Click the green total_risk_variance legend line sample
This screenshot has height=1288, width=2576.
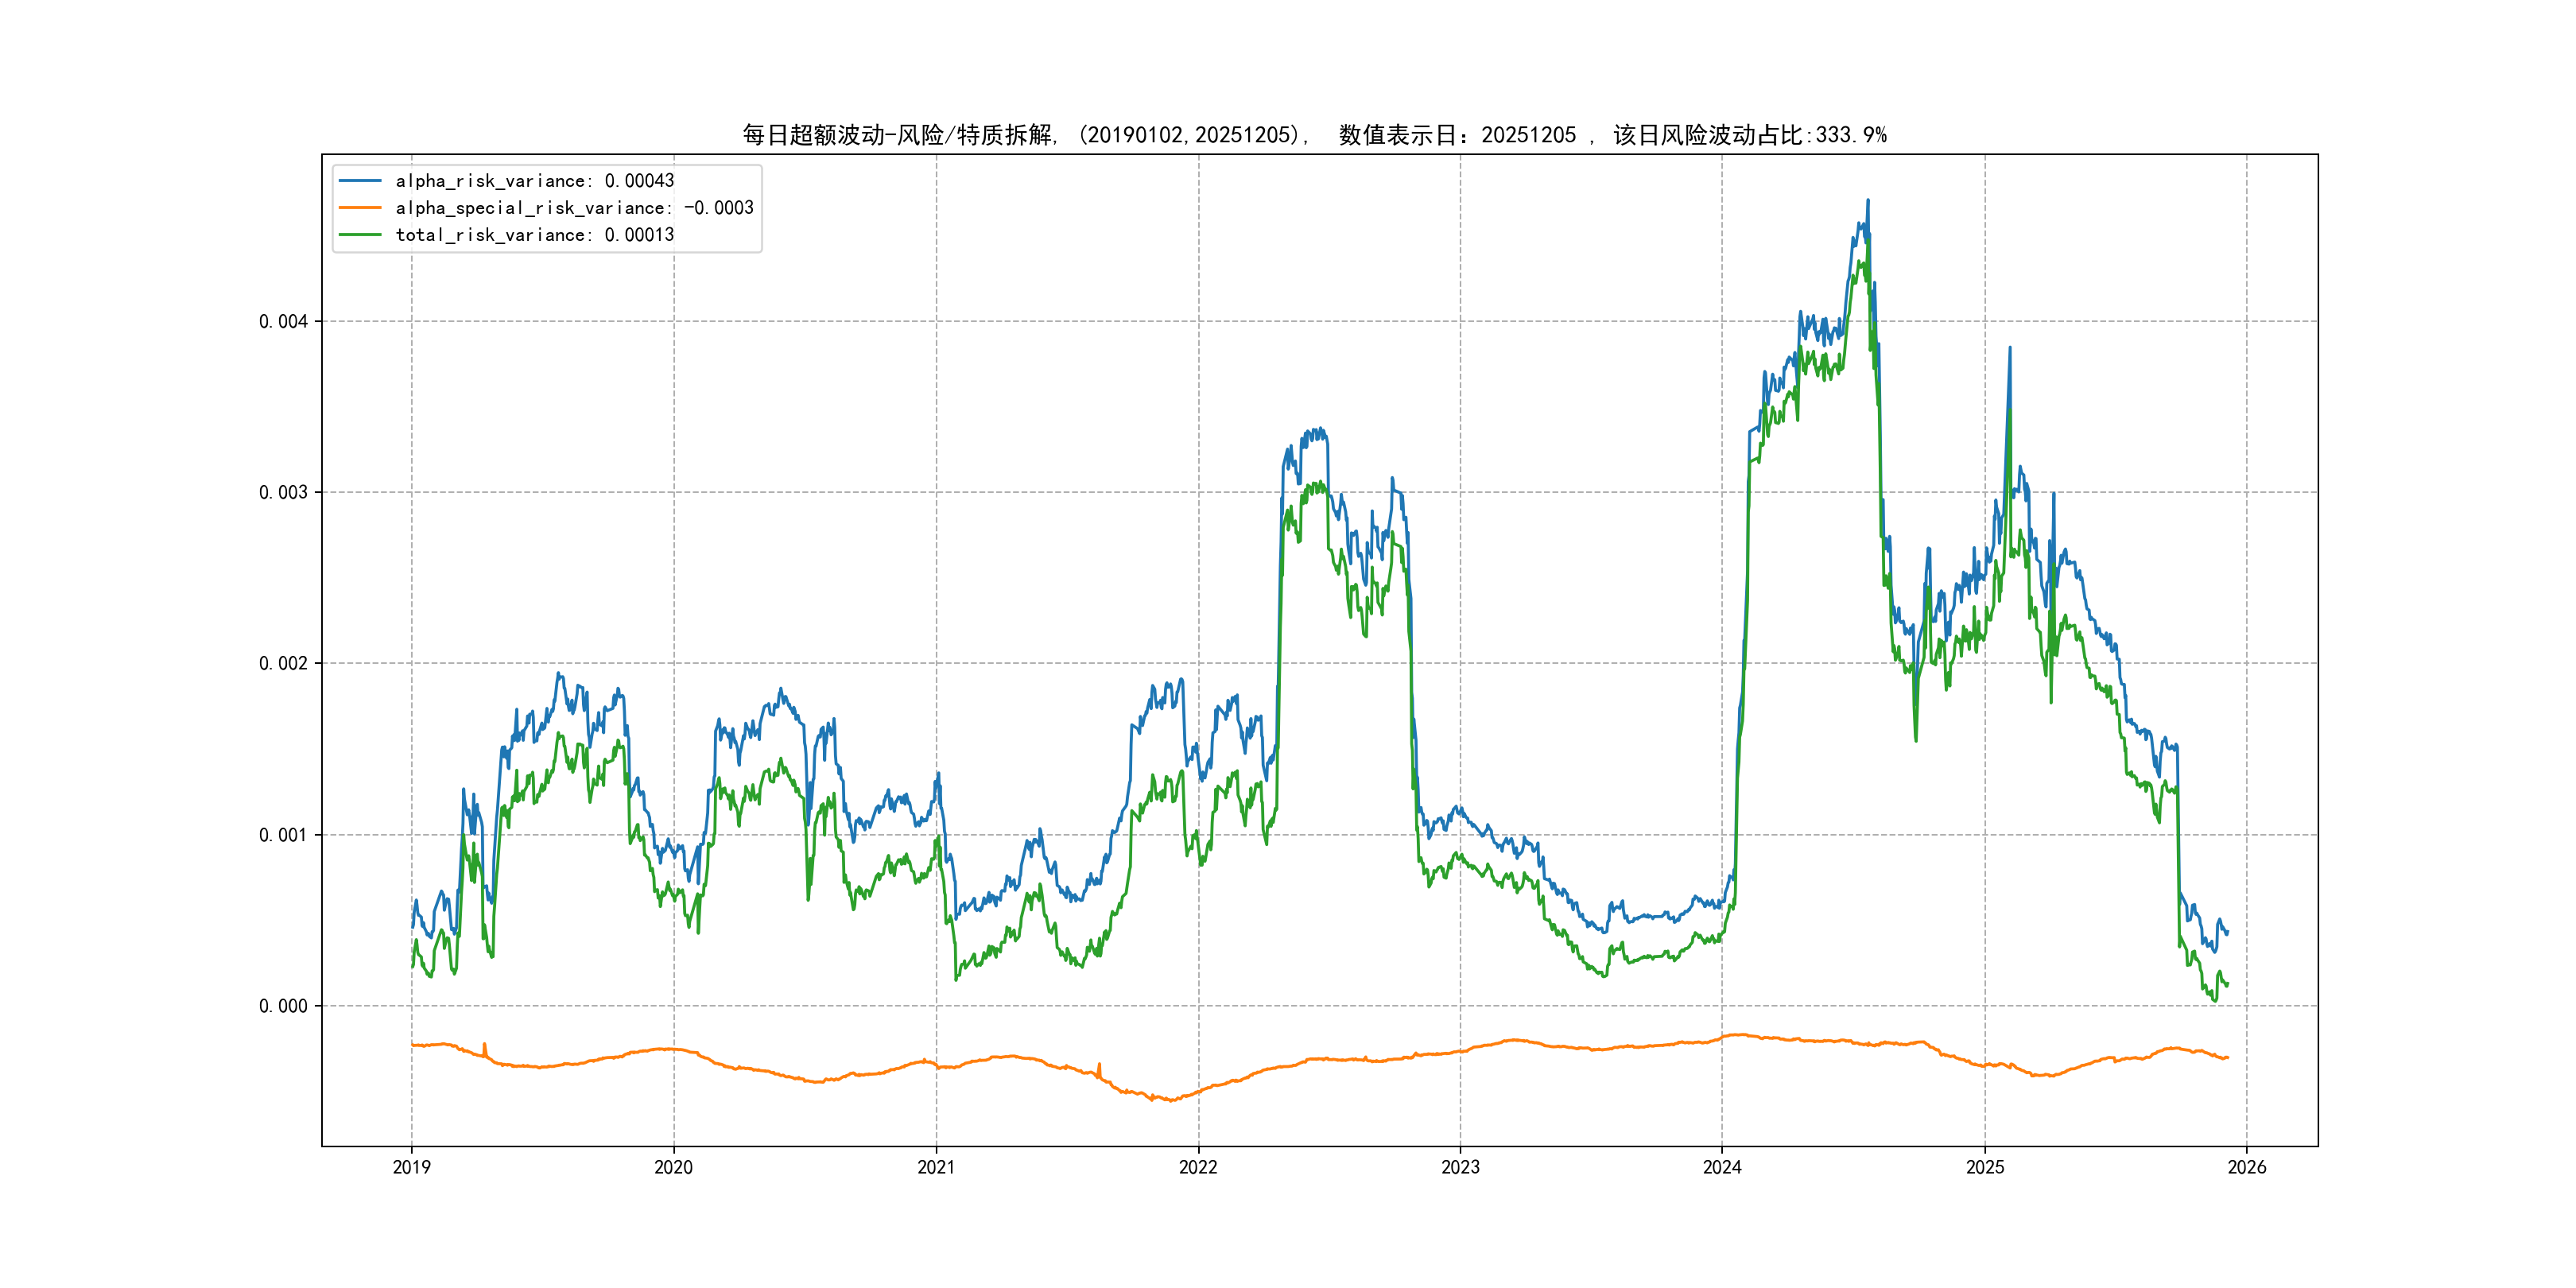[x=360, y=235]
